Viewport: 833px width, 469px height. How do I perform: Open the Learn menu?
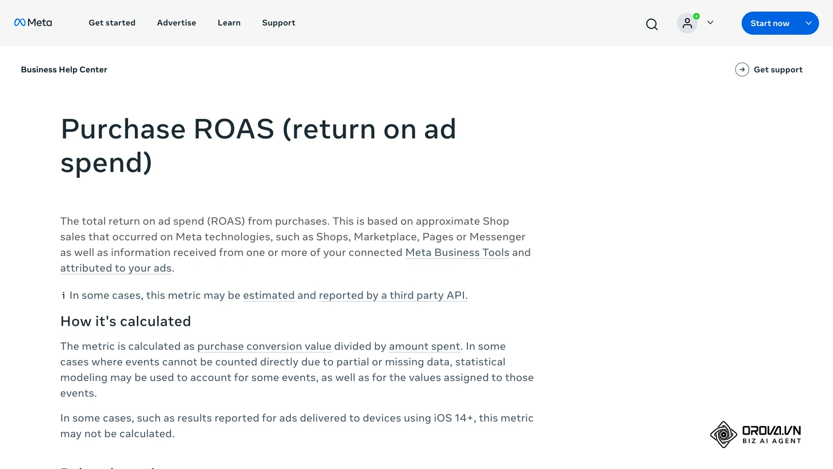click(229, 23)
